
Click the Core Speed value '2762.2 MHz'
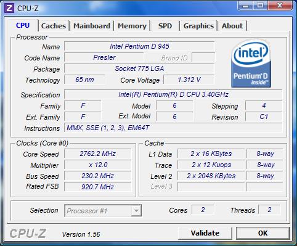tap(97, 154)
